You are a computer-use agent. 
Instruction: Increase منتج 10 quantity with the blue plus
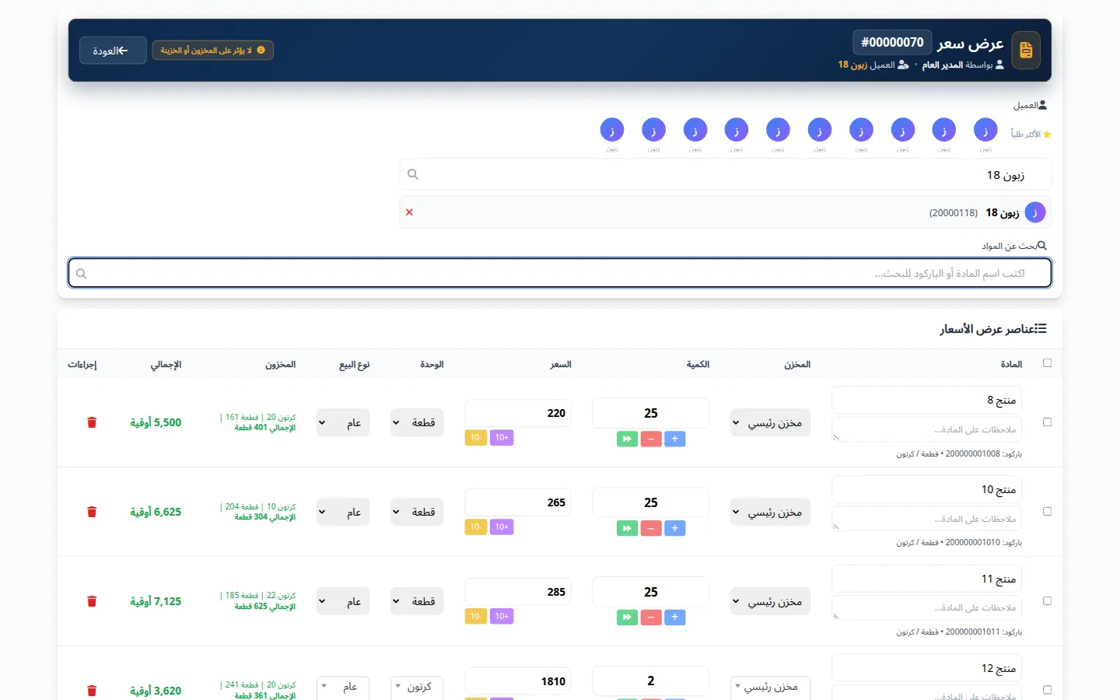point(674,528)
